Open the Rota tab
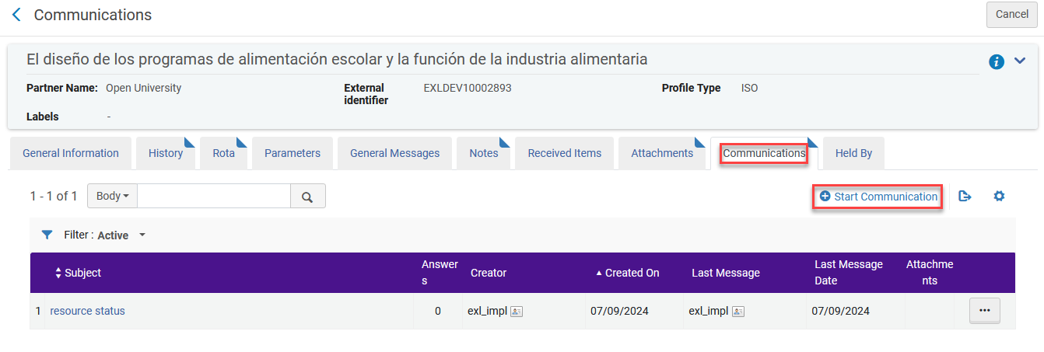 pyautogui.click(x=223, y=153)
